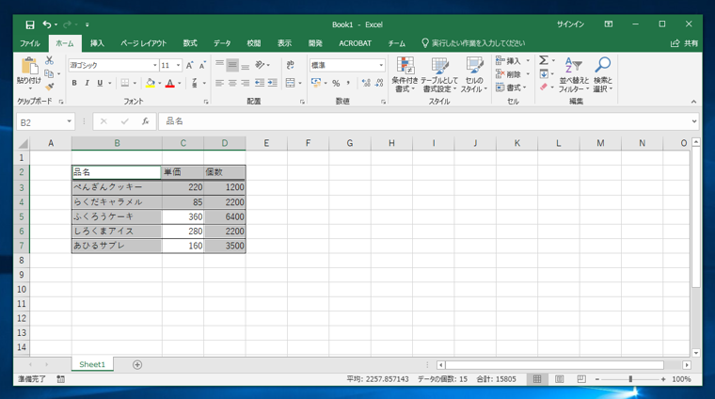Select the Sheet1 sheet tab
This screenshot has width=715, height=399.
pyautogui.click(x=92, y=364)
